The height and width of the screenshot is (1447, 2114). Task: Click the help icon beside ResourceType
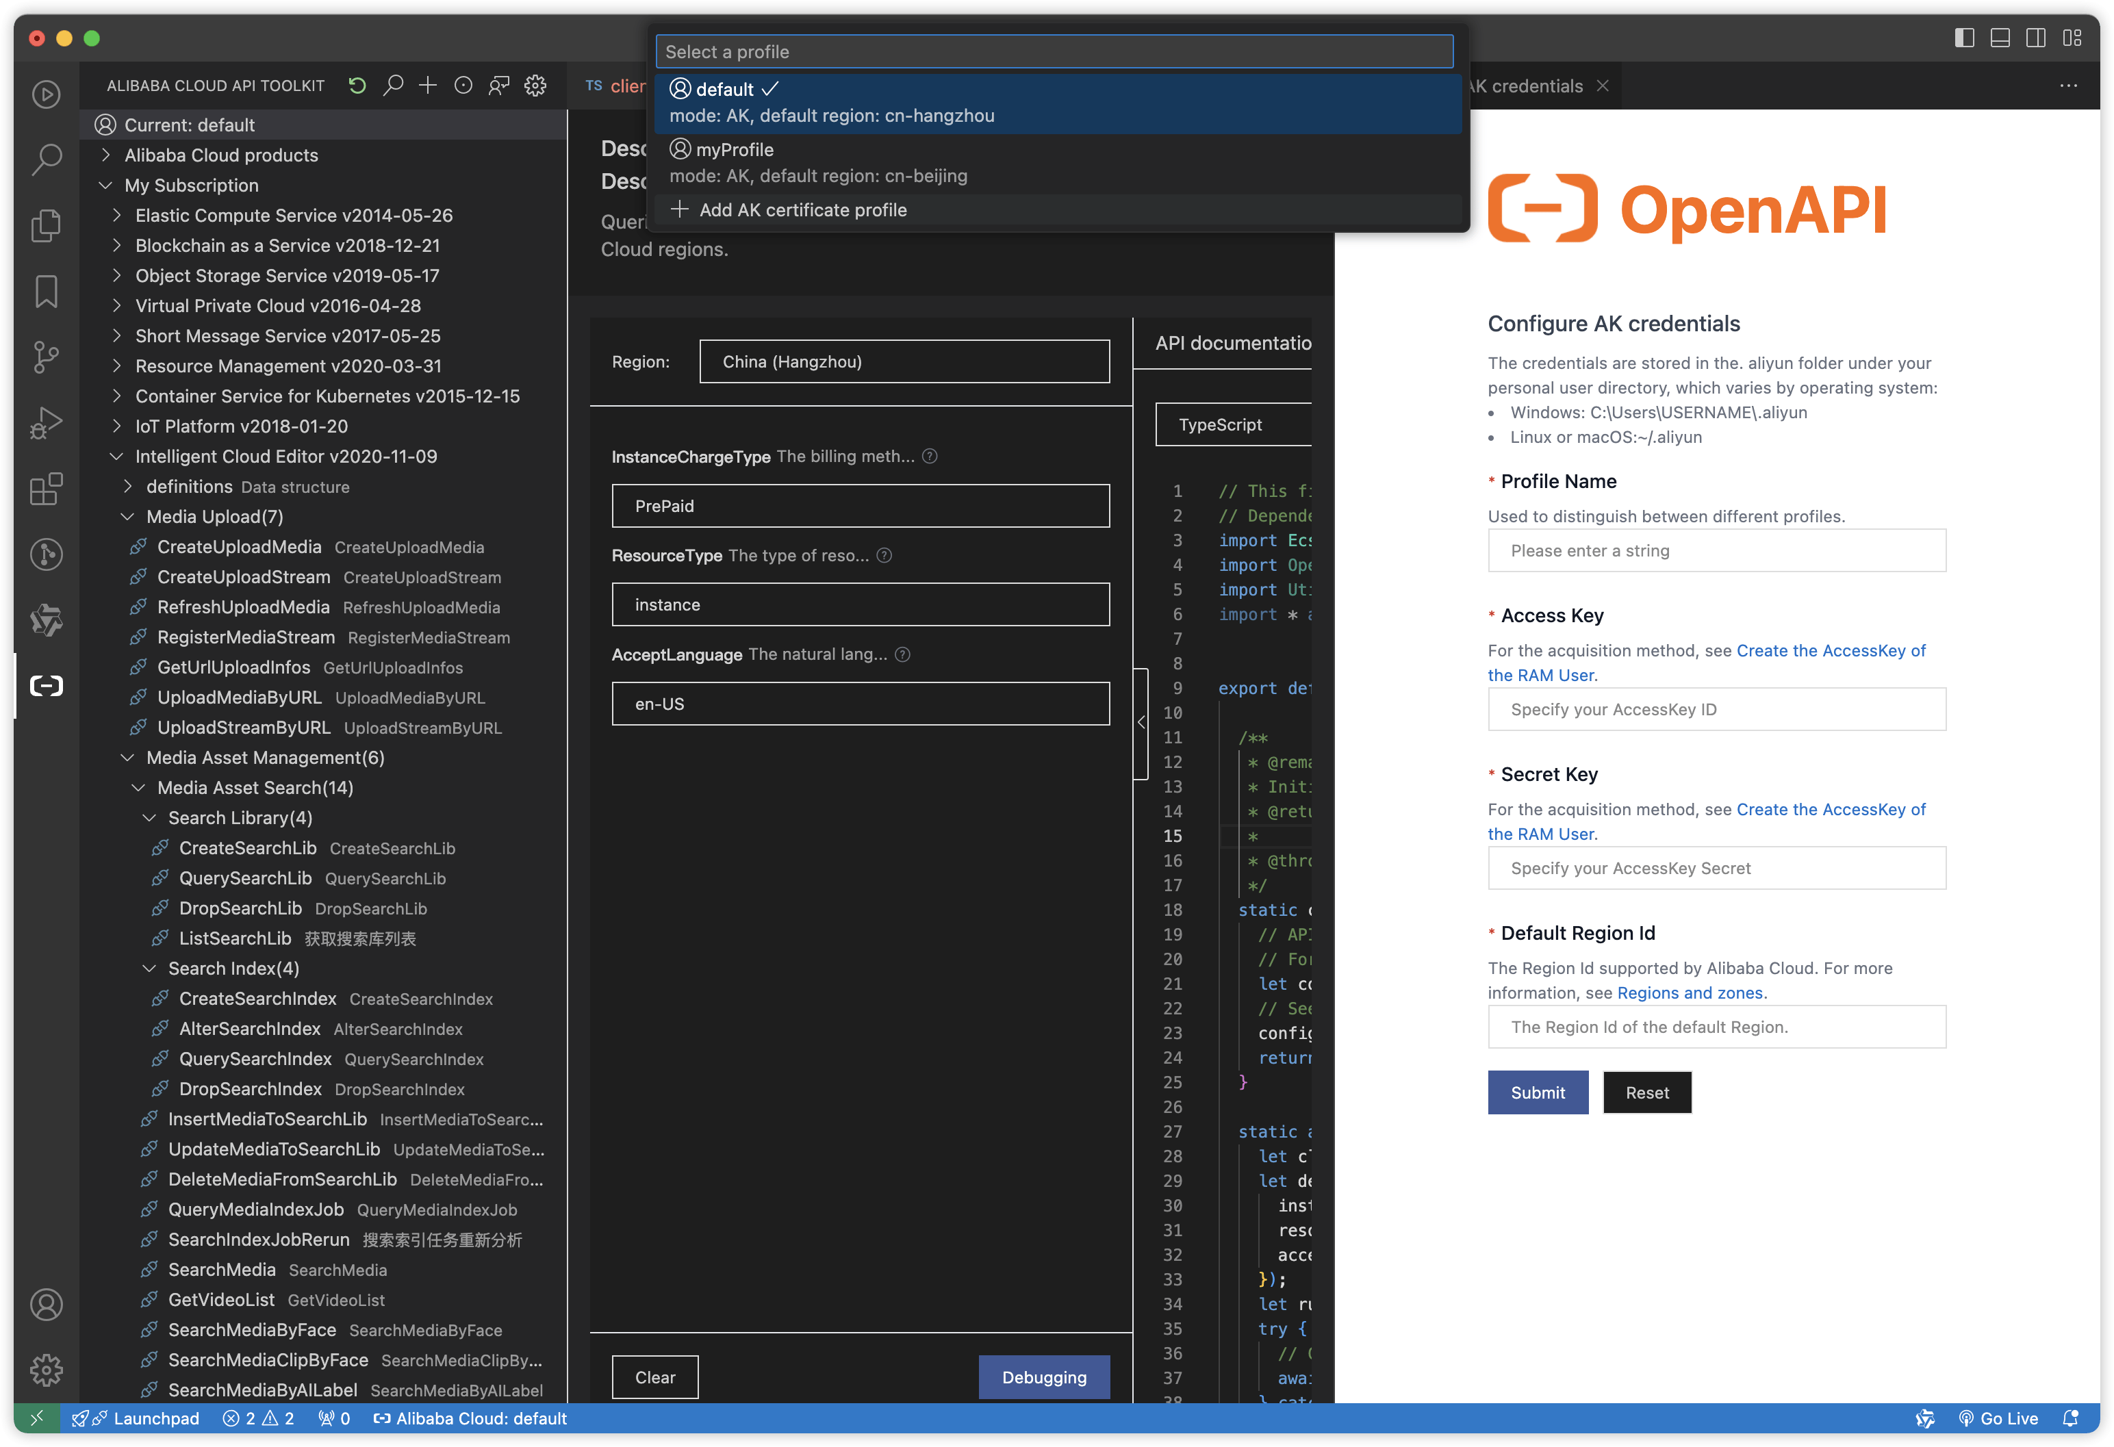click(x=884, y=556)
